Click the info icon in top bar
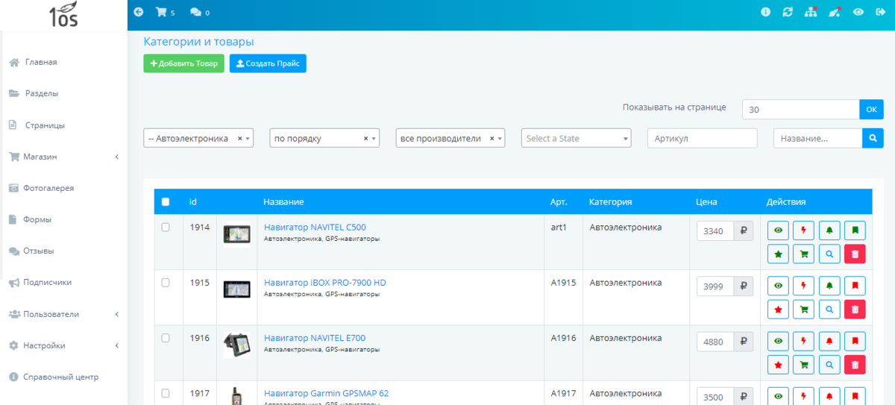The width and height of the screenshot is (895, 405). click(765, 12)
